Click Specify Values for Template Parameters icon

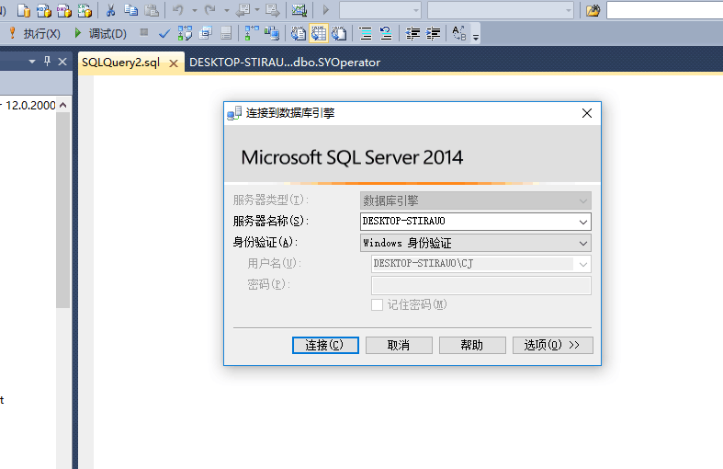pyautogui.click(x=458, y=33)
